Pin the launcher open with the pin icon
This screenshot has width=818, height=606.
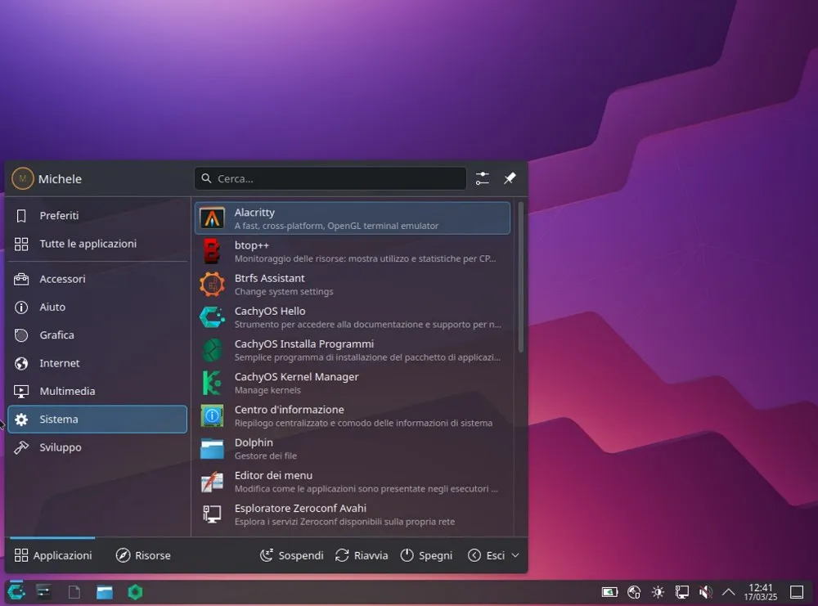click(x=509, y=178)
